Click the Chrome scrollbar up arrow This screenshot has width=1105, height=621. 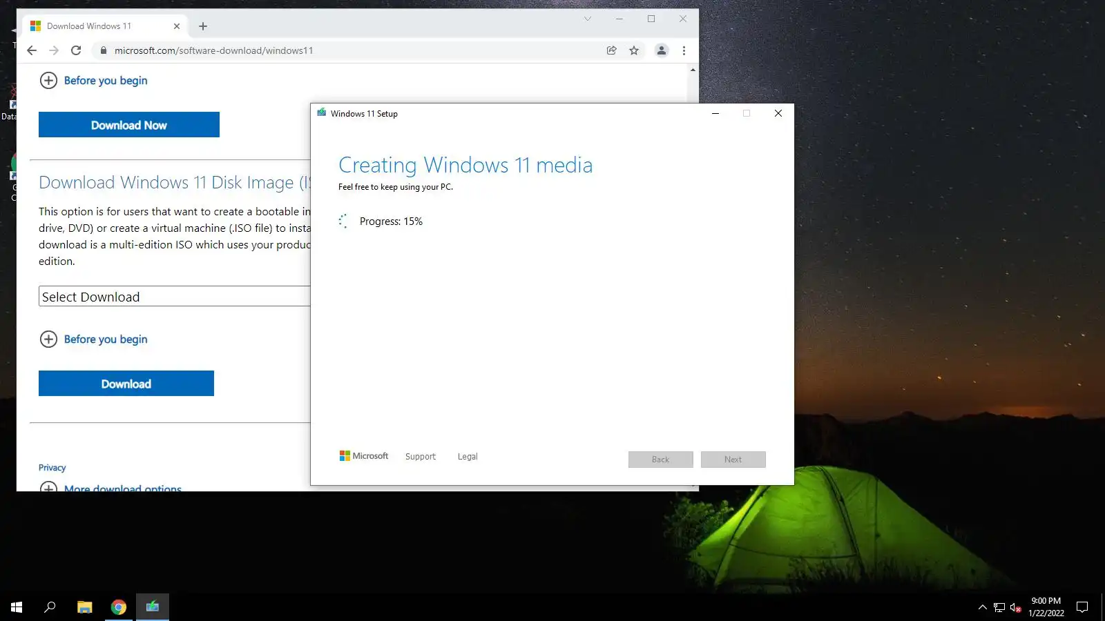click(x=693, y=70)
